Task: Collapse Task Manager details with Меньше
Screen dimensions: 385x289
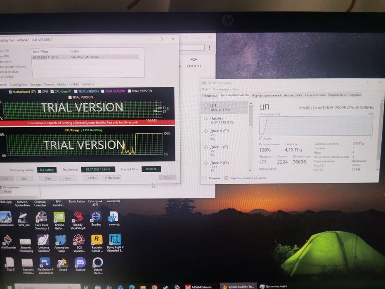Action: [x=212, y=178]
